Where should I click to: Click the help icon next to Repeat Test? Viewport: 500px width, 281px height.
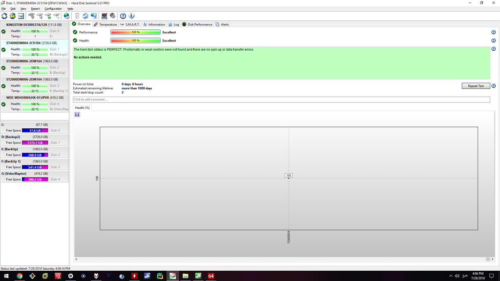tap(493, 86)
